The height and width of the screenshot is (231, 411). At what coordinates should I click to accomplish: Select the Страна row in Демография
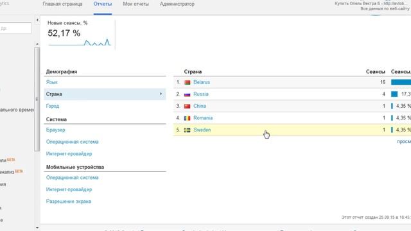click(x=105, y=94)
